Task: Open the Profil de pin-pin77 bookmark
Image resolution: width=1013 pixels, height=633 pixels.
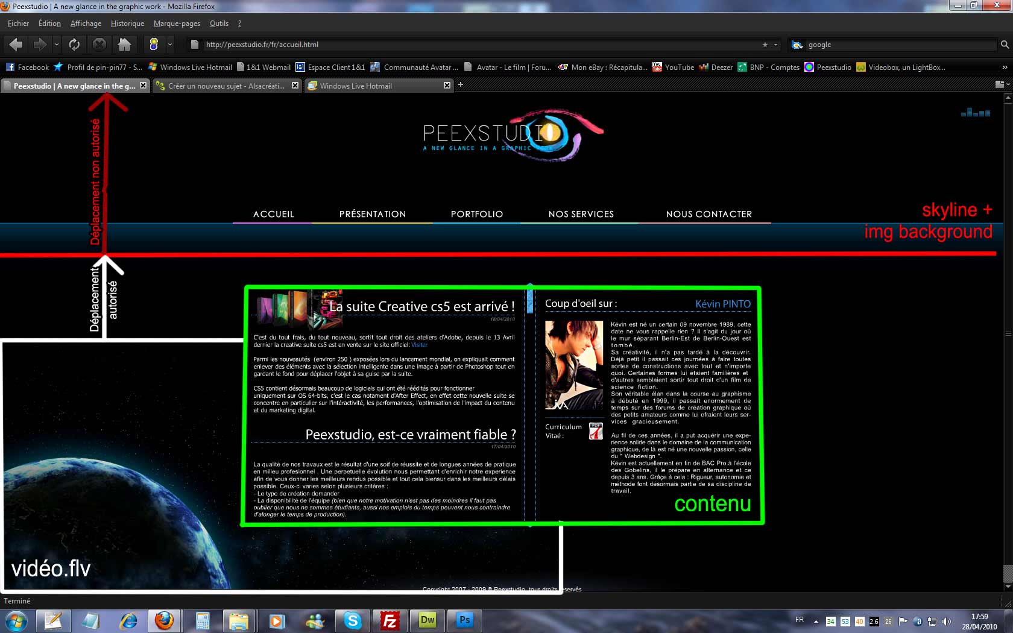Action: [98, 68]
